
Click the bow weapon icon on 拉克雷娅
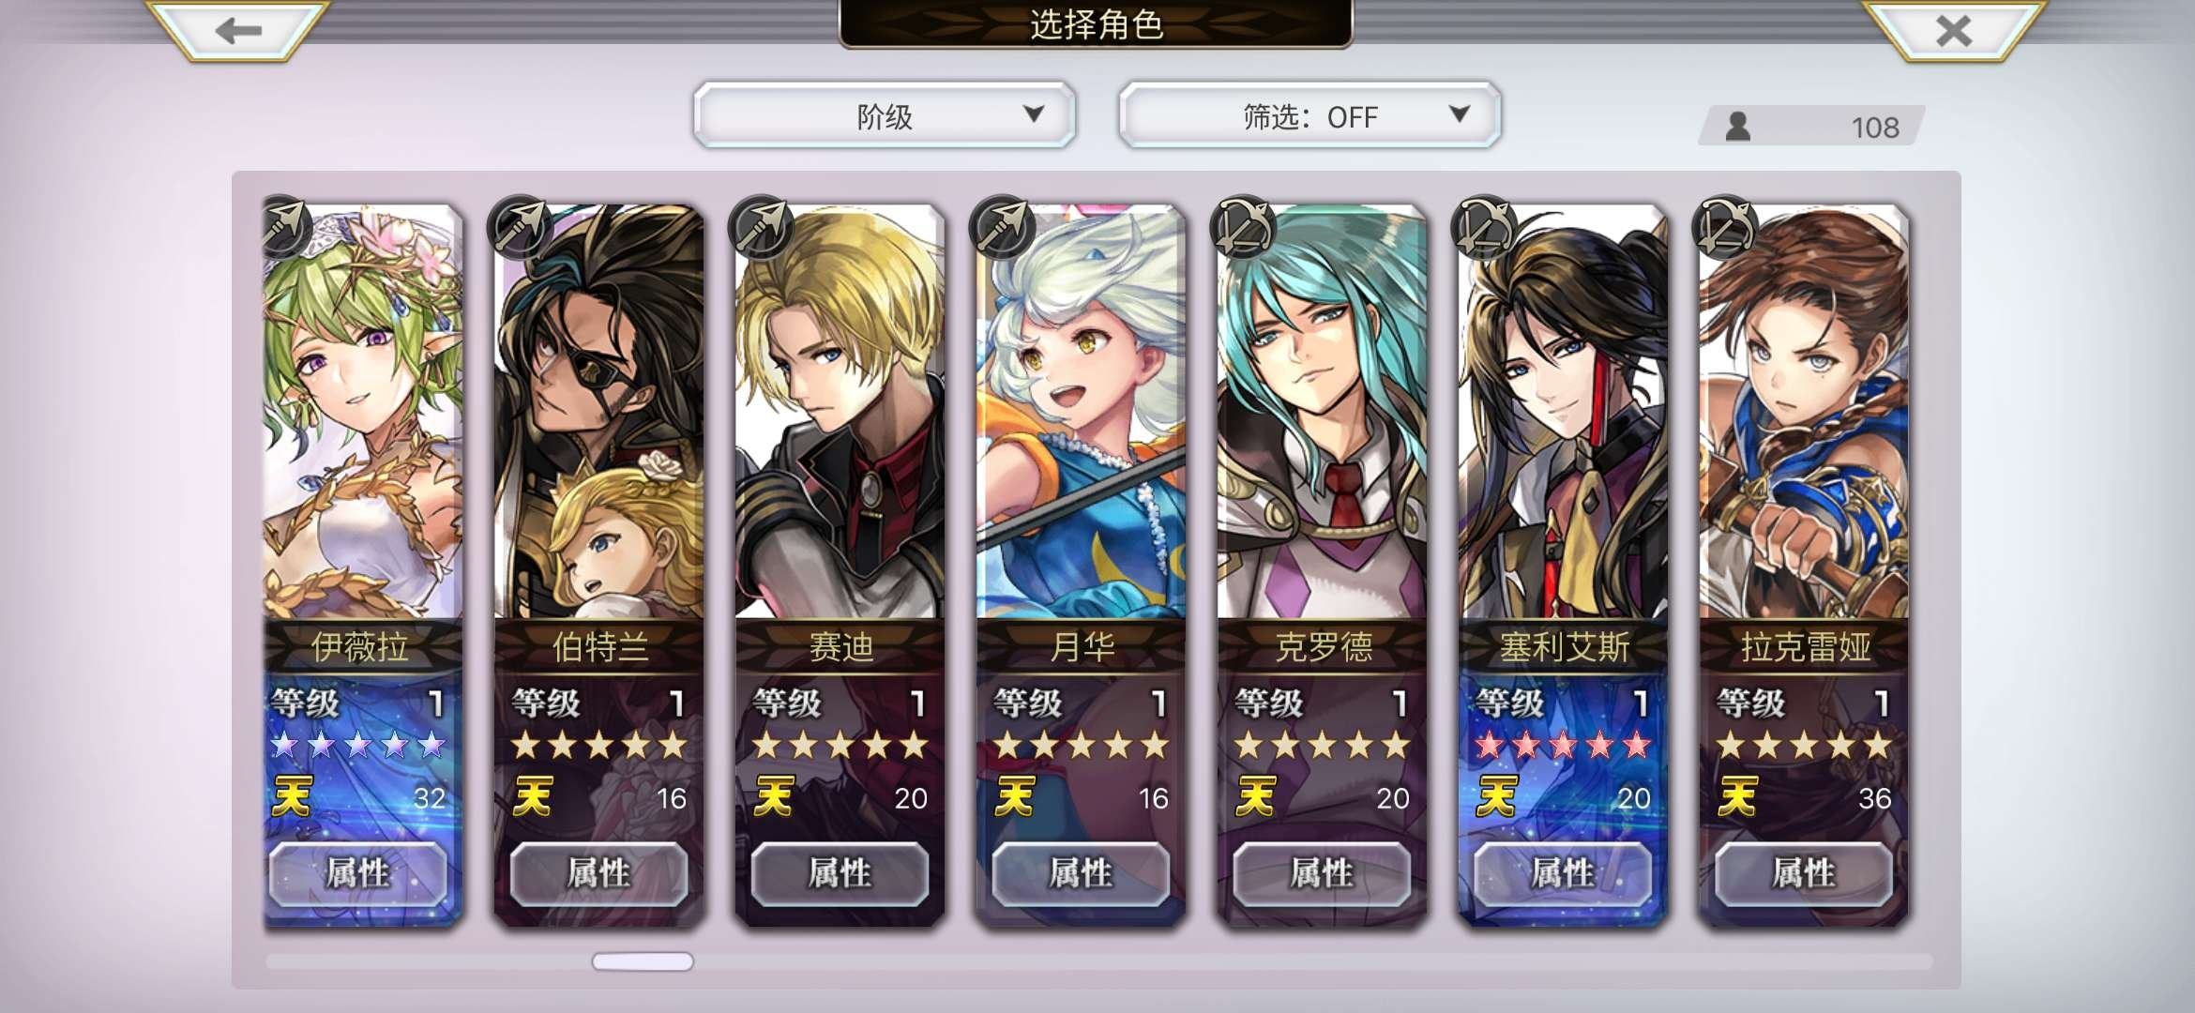[x=1724, y=228]
